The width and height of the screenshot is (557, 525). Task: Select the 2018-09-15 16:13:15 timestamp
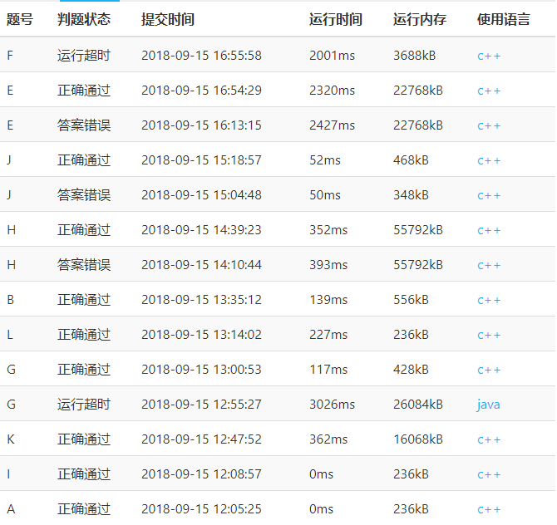click(x=201, y=125)
